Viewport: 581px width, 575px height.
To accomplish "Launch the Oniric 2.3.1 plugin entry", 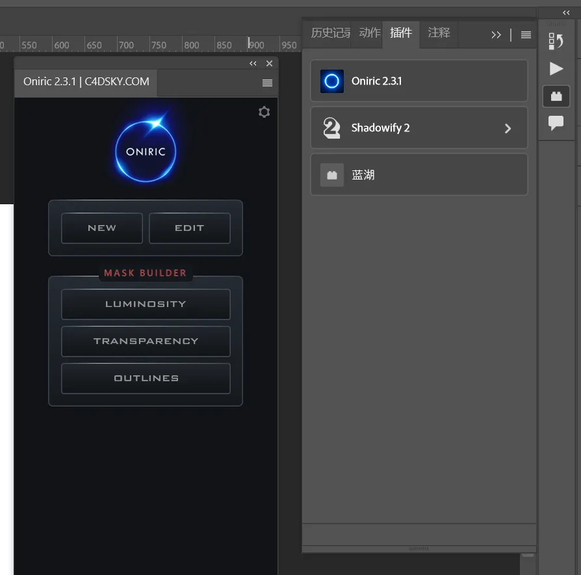I will coord(419,81).
